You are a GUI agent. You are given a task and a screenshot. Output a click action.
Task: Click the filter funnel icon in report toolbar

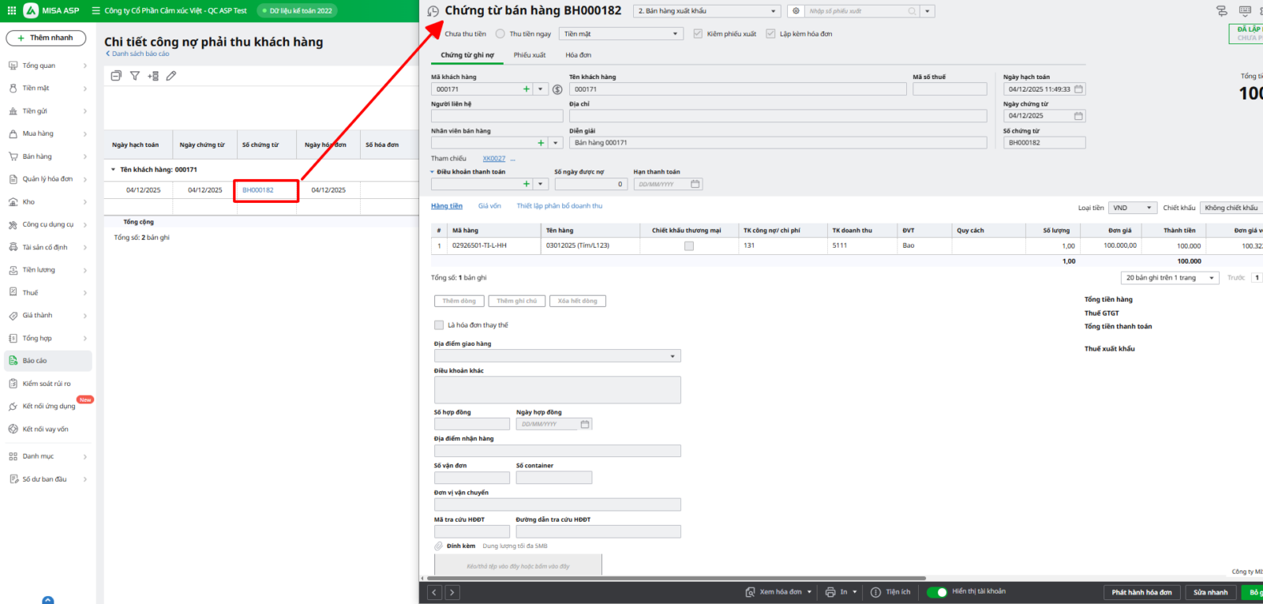pos(135,76)
